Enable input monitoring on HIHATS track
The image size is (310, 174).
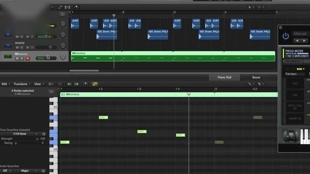pyautogui.click(x=32, y=47)
